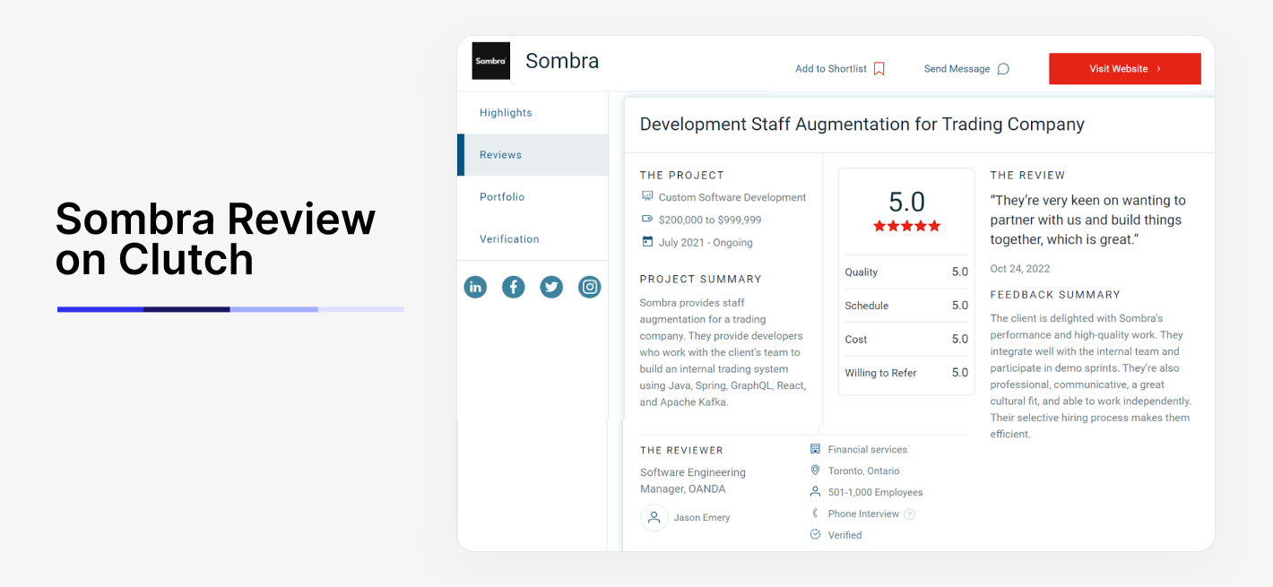Click the Phone Interview text
The height and width of the screenshot is (587, 1273).
pyautogui.click(x=863, y=514)
